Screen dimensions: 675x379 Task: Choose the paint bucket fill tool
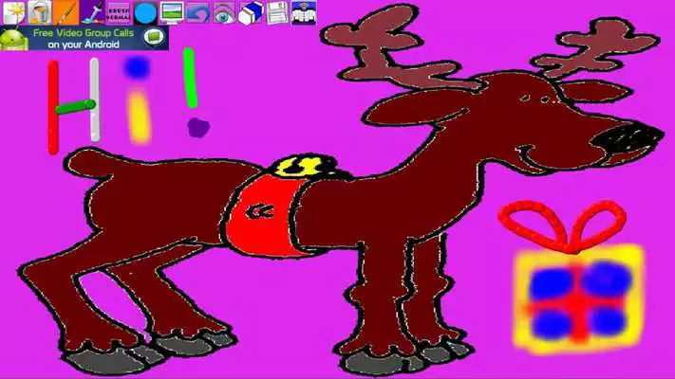pos(40,12)
